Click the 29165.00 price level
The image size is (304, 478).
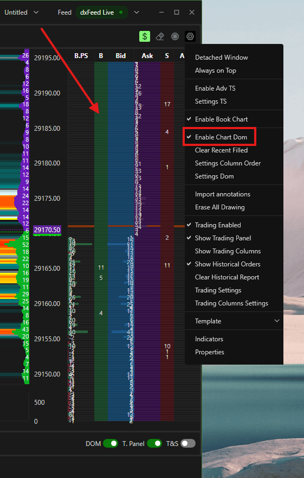47,269
